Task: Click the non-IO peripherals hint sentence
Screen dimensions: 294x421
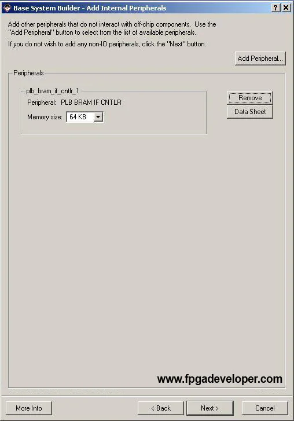Action: click(107, 44)
